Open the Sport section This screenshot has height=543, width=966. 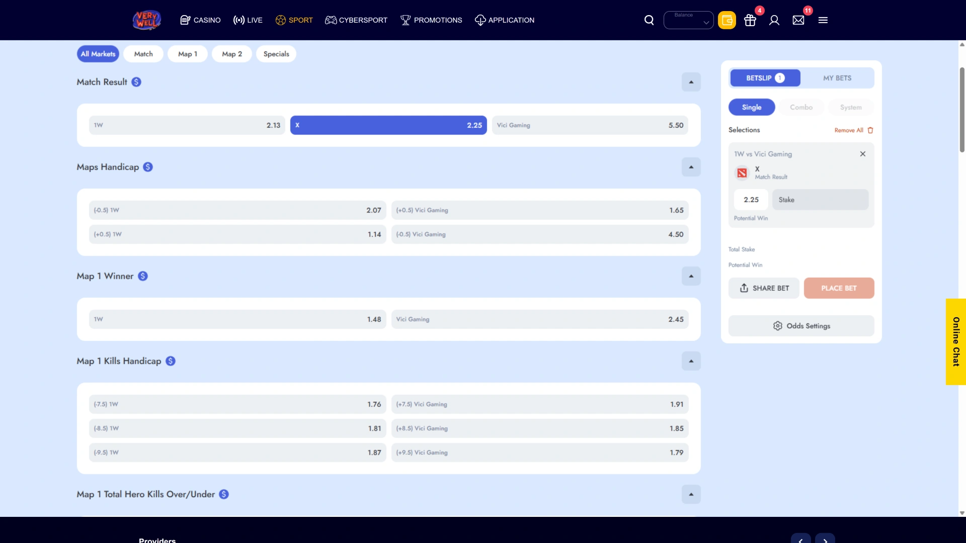(294, 20)
